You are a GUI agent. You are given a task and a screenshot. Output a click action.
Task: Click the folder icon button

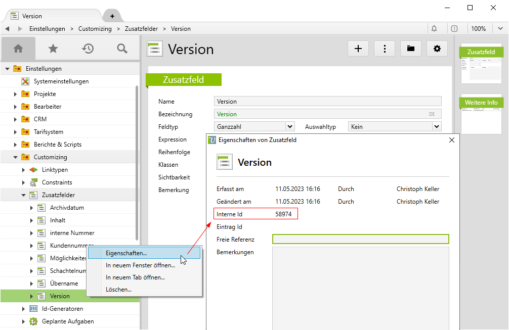coord(411,49)
